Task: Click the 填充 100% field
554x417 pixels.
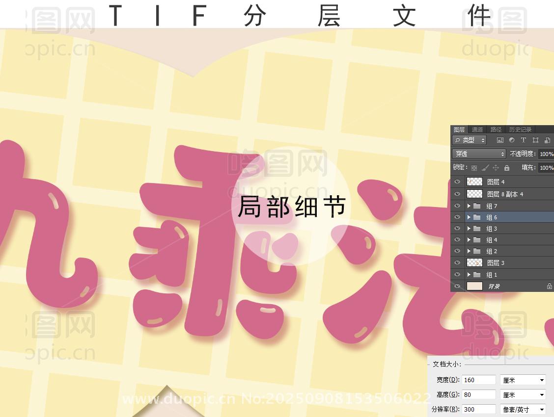Action: [x=546, y=168]
